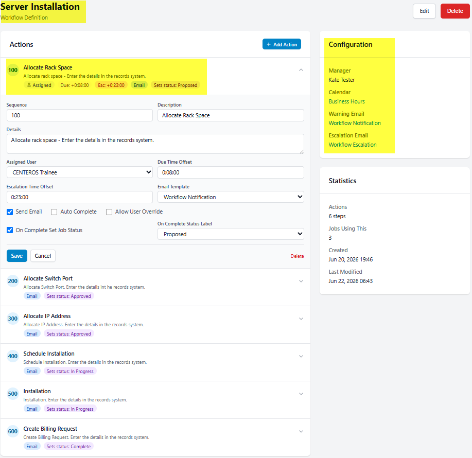This screenshot has height=458, width=472.
Task: Expand the Create Billing Request action
Action: [301, 432]
